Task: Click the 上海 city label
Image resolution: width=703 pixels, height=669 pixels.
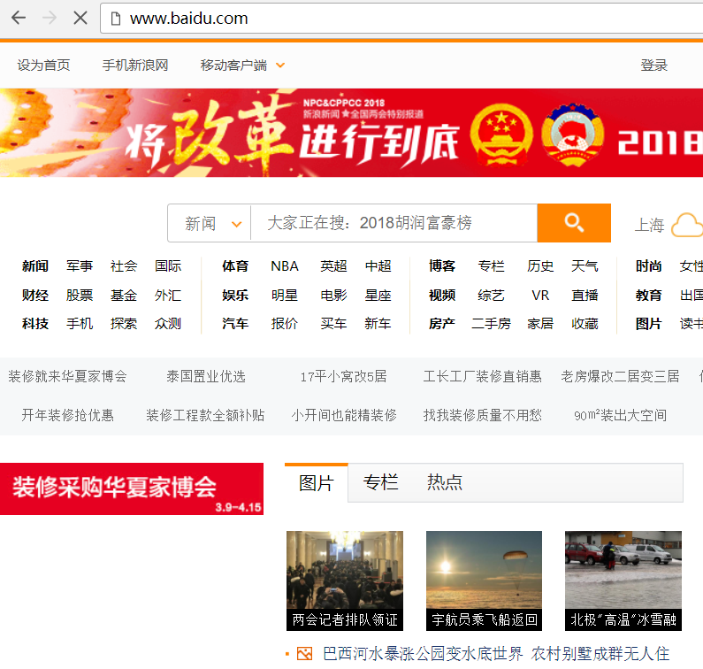Action: [x=649, y=226]
